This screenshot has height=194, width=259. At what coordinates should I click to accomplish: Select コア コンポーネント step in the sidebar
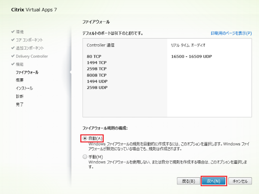[x=29, y=40]
